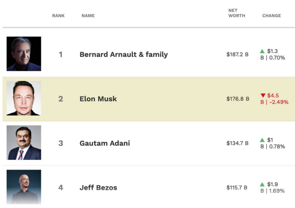This screenshot has width=295, height=208.
Task: Open the Jeff Bezos name link
Action: pos(98,188)
